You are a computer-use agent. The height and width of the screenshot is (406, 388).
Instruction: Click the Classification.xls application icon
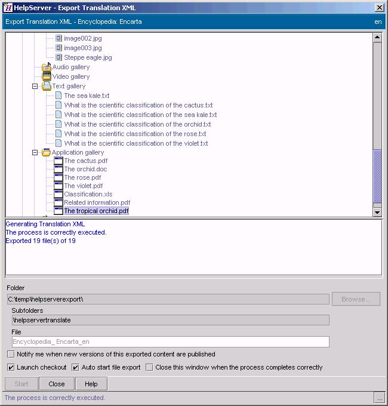coord(58,194)
